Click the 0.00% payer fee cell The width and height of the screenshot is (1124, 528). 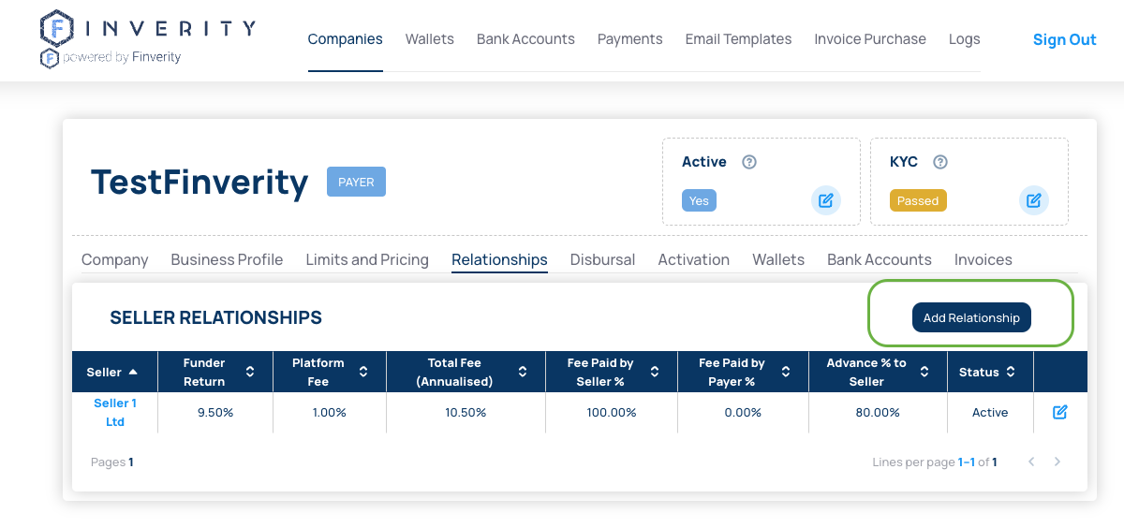[x=743, y=412]
